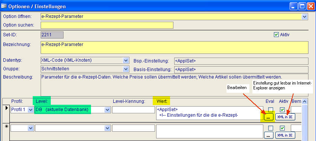Toggle Aktiv checkbox in Profil 1 row
Viewport: 316px width, 141px height.
283,110
